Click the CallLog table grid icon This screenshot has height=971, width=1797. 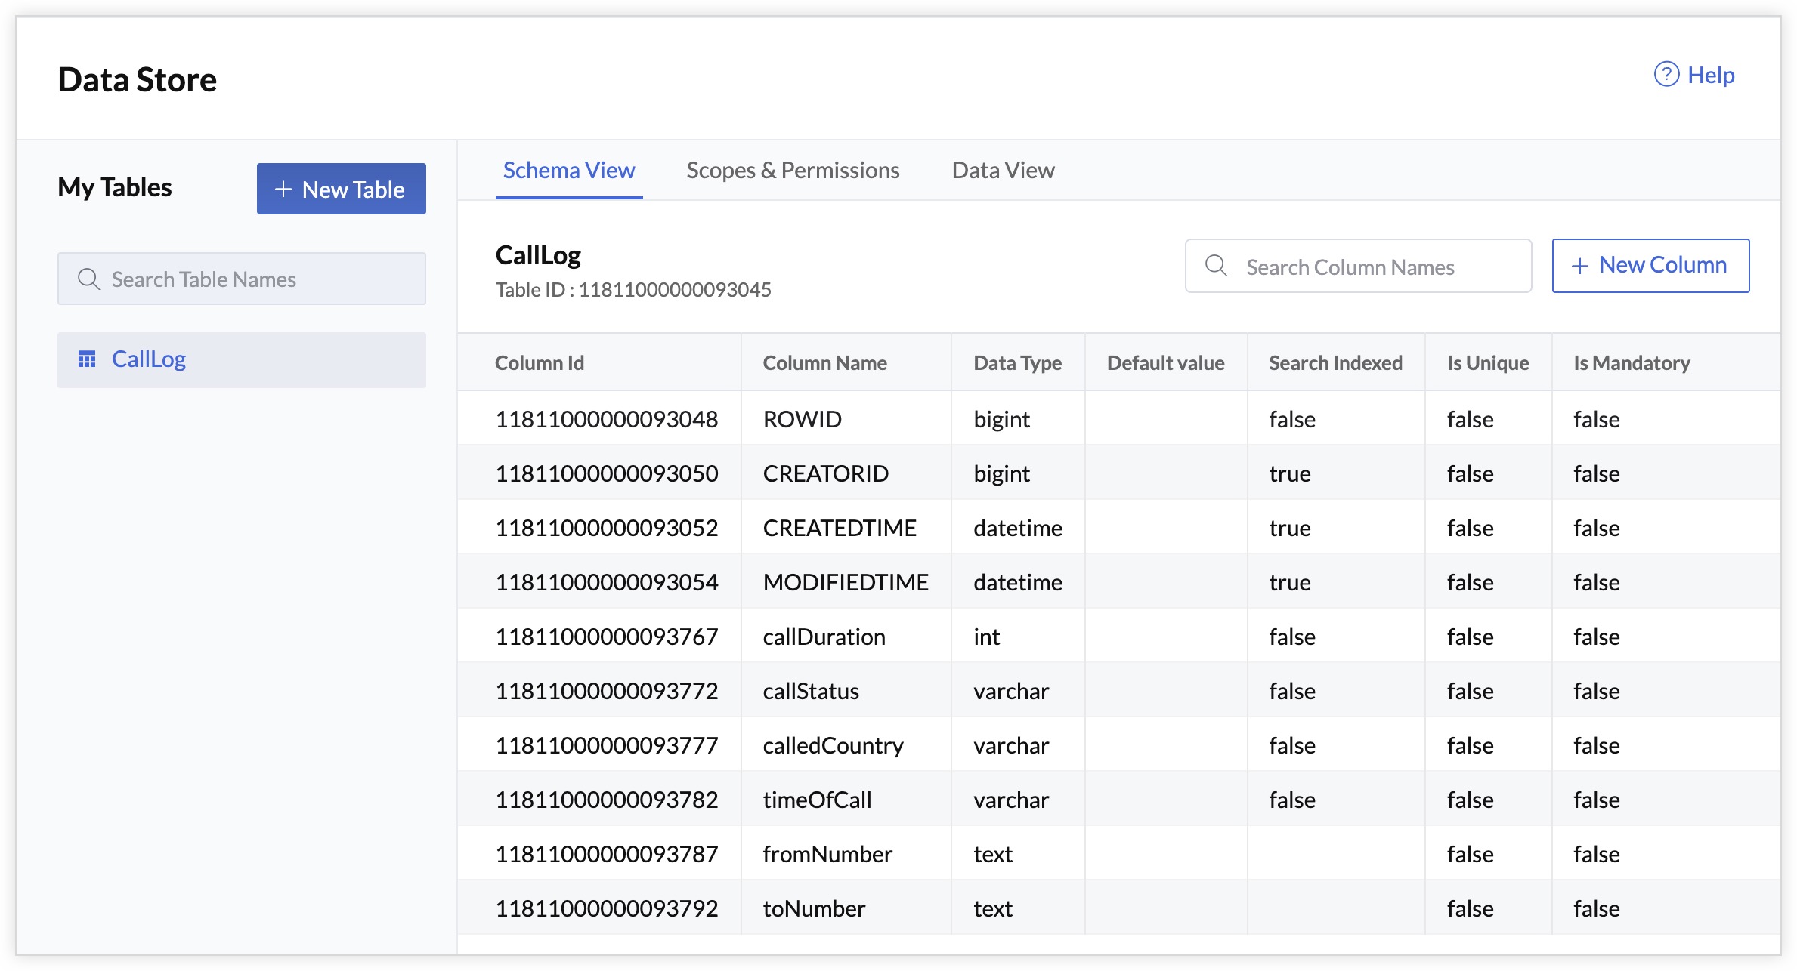point(87,359)
